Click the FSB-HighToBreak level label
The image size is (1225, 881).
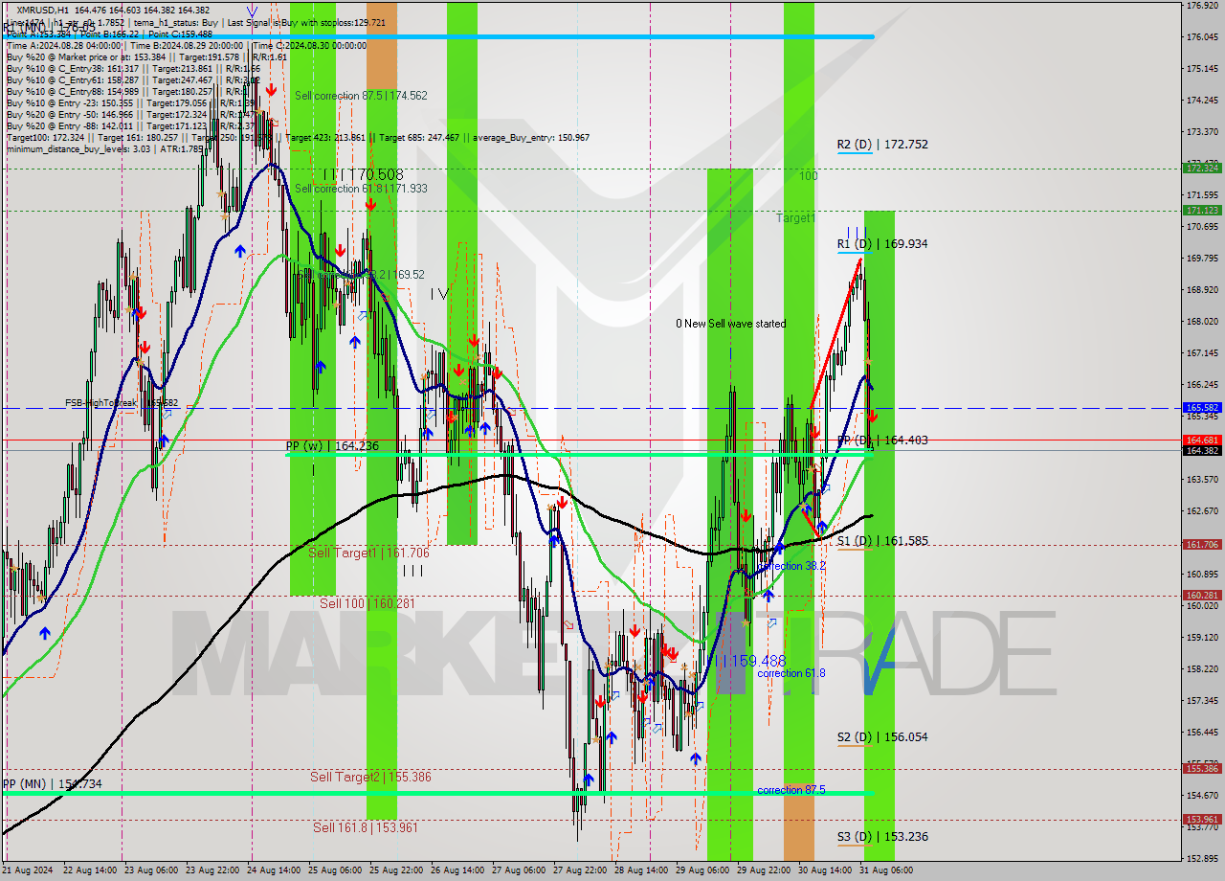pyautogui.click(x=122, y=403)
